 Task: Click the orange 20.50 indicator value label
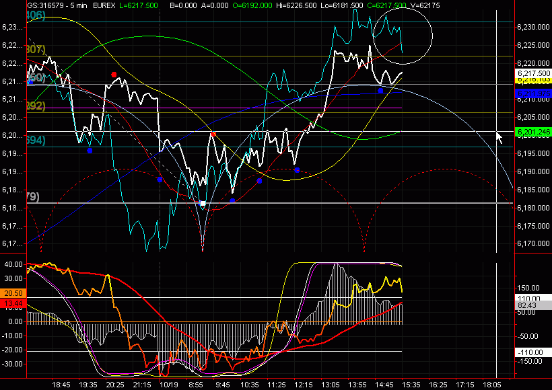(13, 294)
